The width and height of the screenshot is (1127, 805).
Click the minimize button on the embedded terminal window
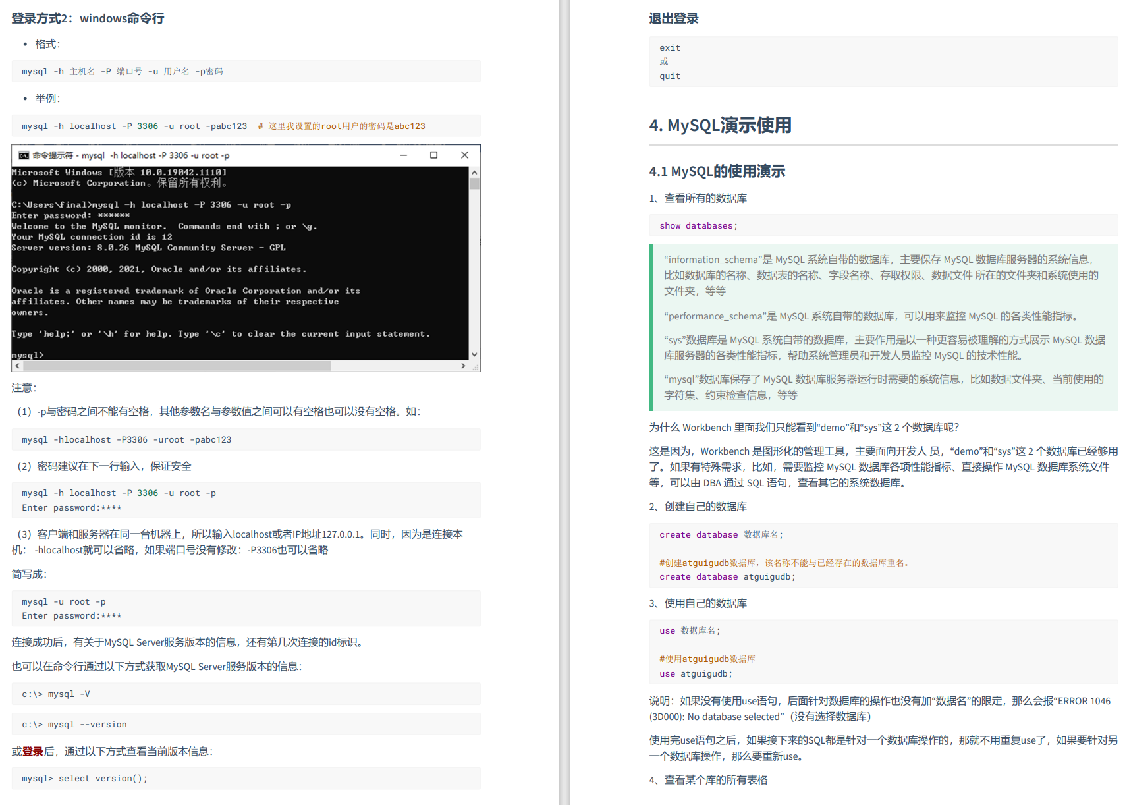click(x=404, y=155)
